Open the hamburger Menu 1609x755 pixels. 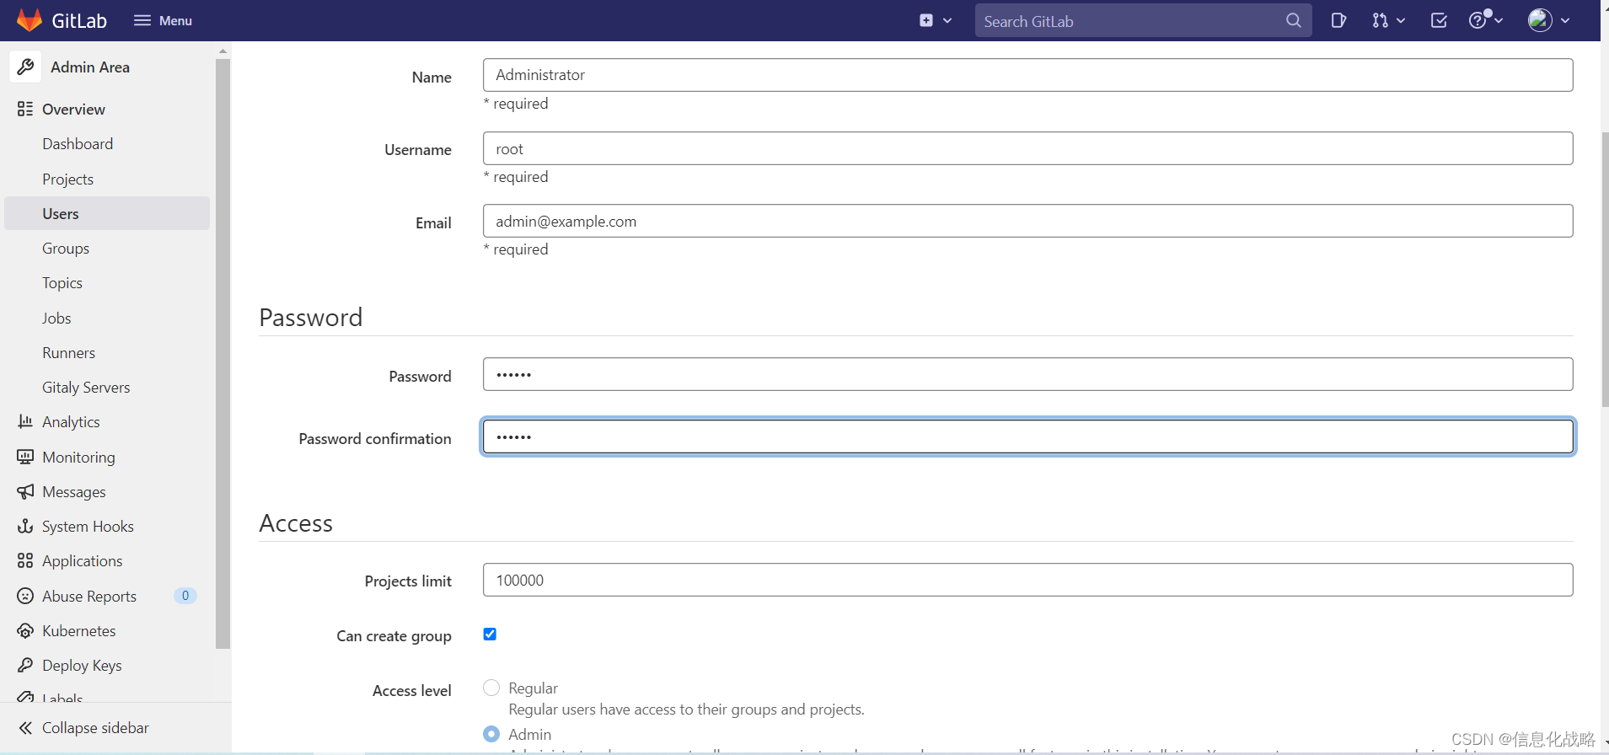[x=163, y=20]
